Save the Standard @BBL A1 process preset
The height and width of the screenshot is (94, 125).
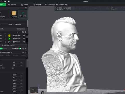[23, 52]
